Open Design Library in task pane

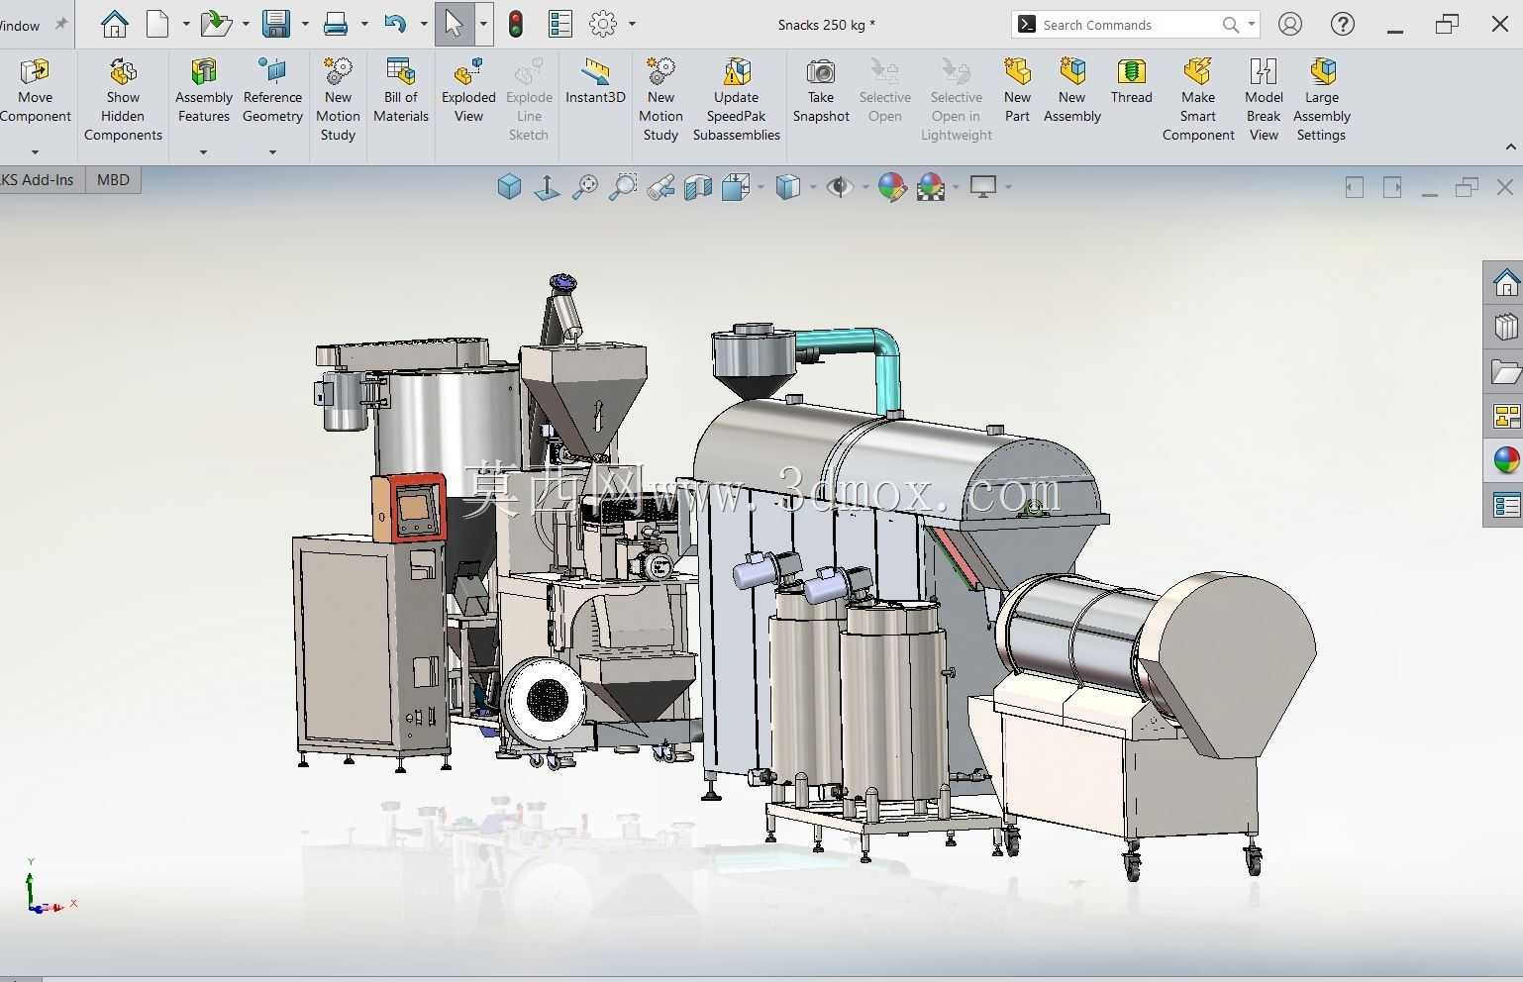[1506, 327]
